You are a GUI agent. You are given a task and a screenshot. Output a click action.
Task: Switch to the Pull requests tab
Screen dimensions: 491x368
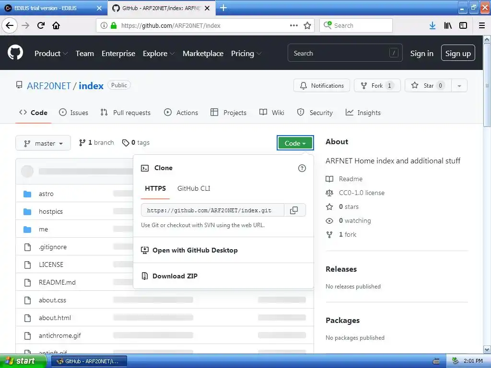click(x=126, y=113)
